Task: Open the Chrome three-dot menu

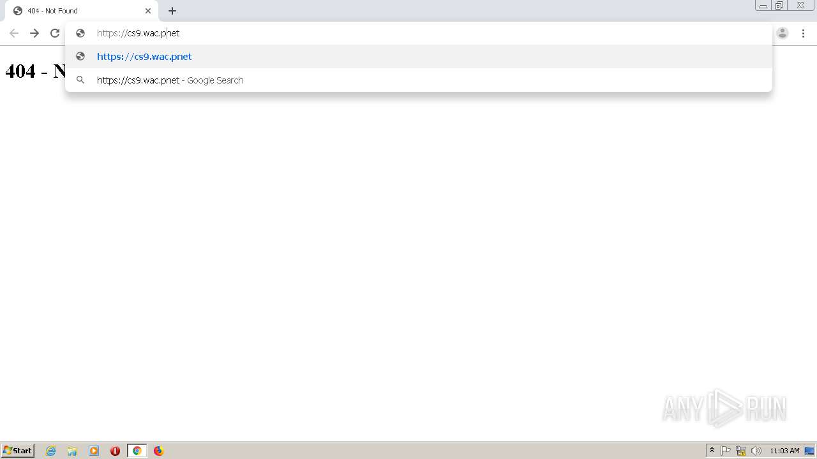Action: (803, 33)
